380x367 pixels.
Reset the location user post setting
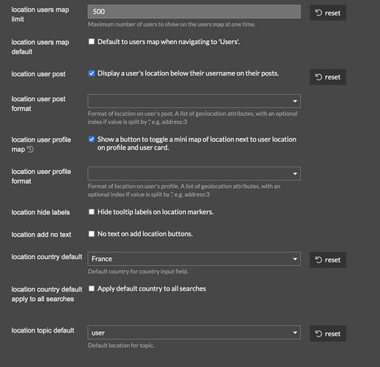pos(328,77)
